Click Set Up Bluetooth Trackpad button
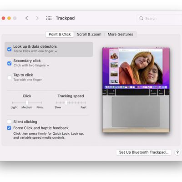 click(144, 152)
